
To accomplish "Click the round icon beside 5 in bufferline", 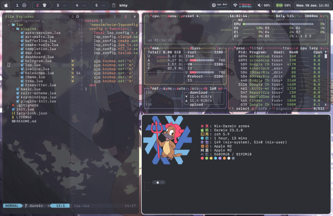I will (x=78, y=17).
